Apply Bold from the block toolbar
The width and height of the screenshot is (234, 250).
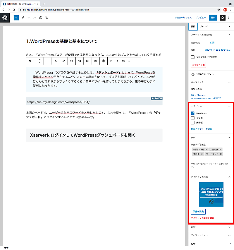(111, 61)
